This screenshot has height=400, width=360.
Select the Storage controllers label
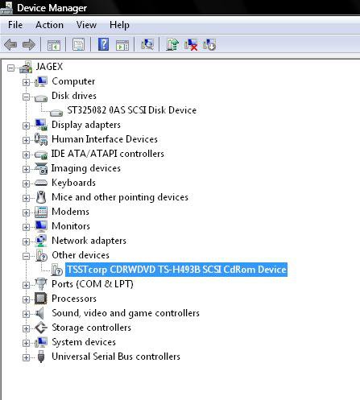click(91, 328)
